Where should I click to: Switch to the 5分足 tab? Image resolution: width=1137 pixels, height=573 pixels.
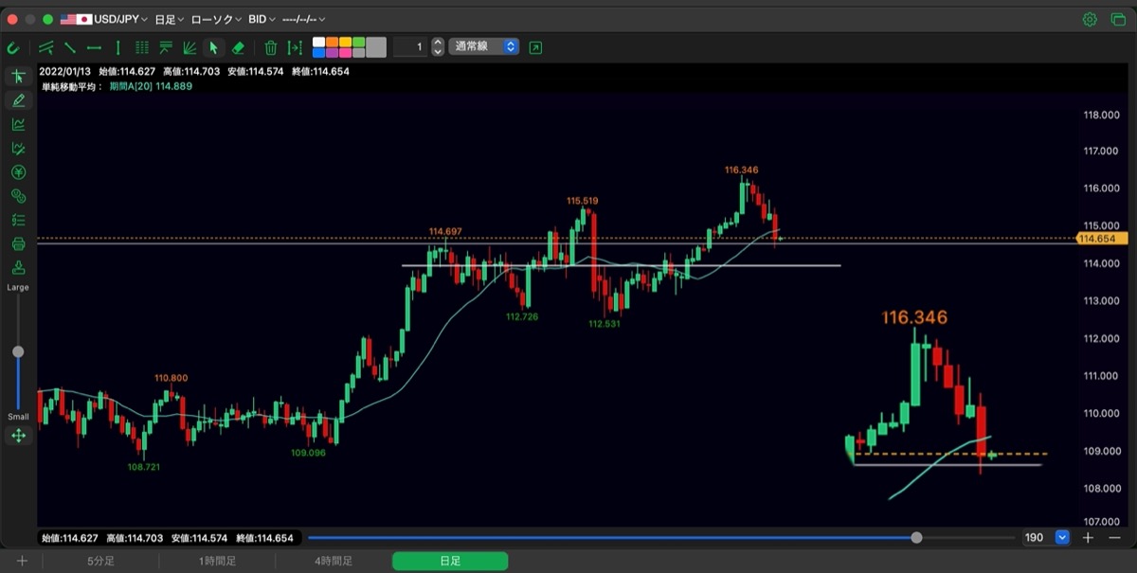click(101, 562)
